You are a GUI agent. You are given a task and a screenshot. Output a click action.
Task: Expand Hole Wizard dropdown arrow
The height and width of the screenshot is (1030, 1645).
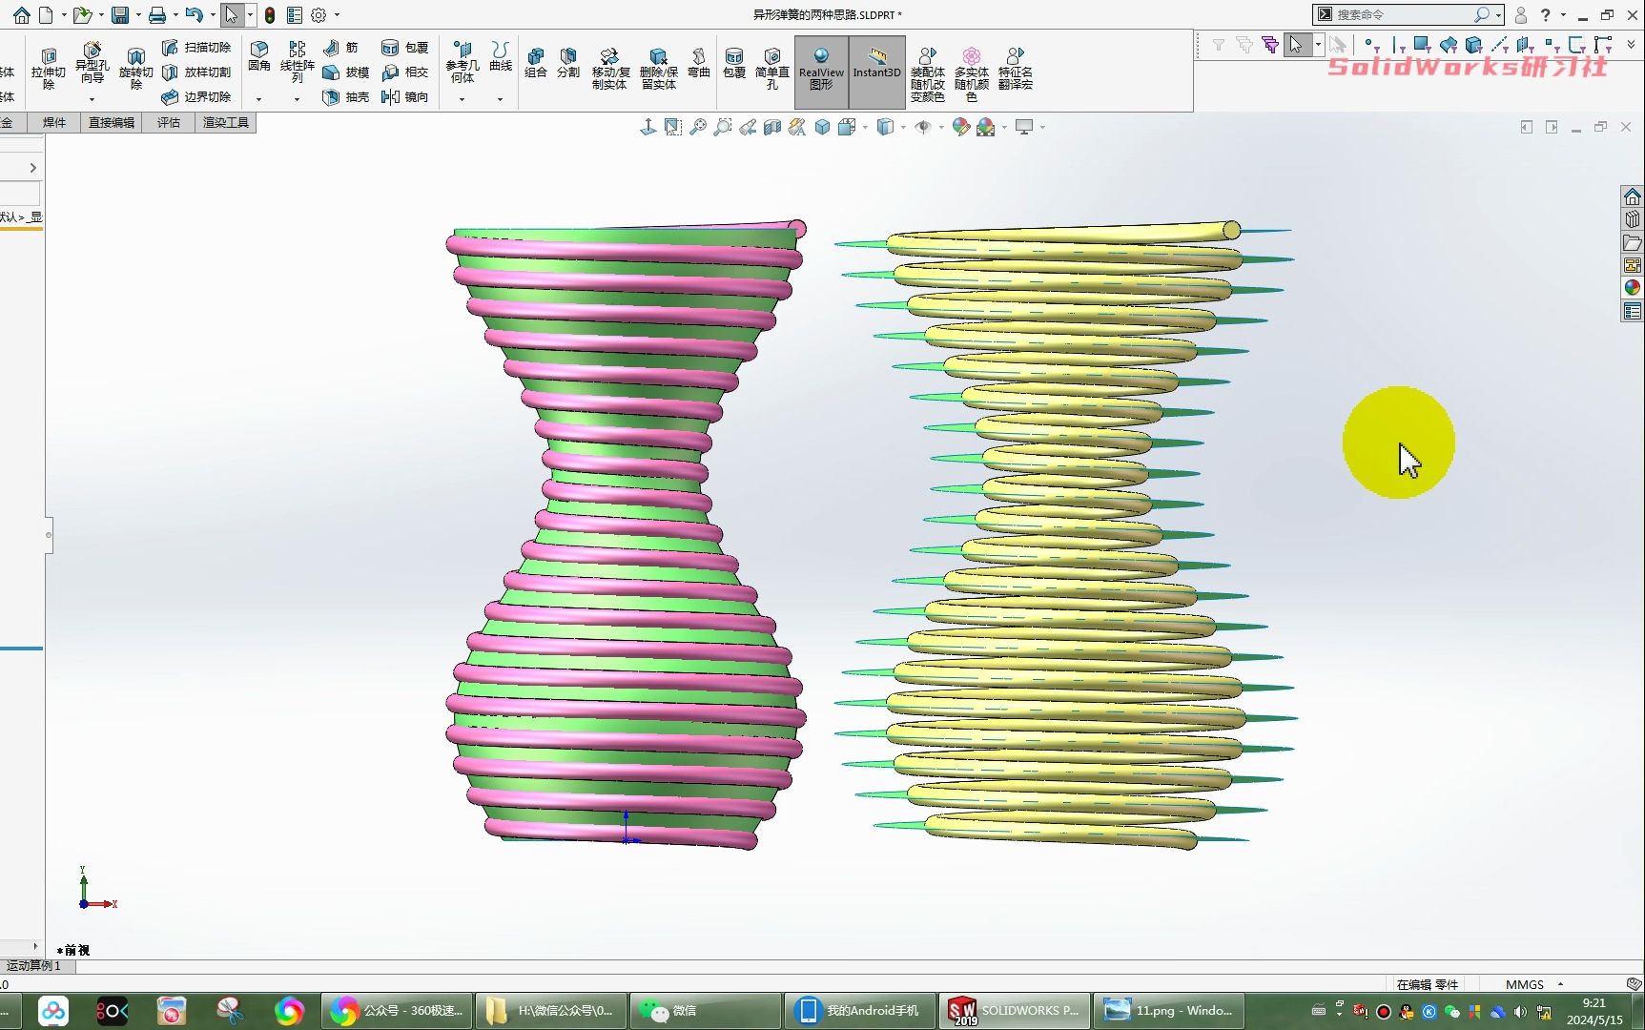(93, 99)
